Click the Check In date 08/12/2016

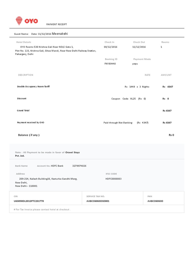(111, 47)
